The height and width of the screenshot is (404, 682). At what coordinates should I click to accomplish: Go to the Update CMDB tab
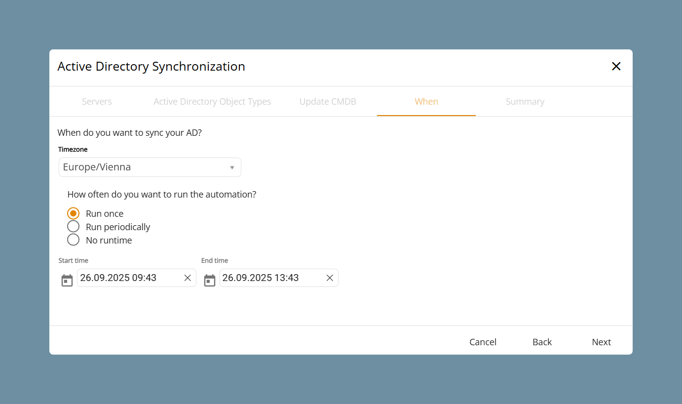click(x=328, y=101)
